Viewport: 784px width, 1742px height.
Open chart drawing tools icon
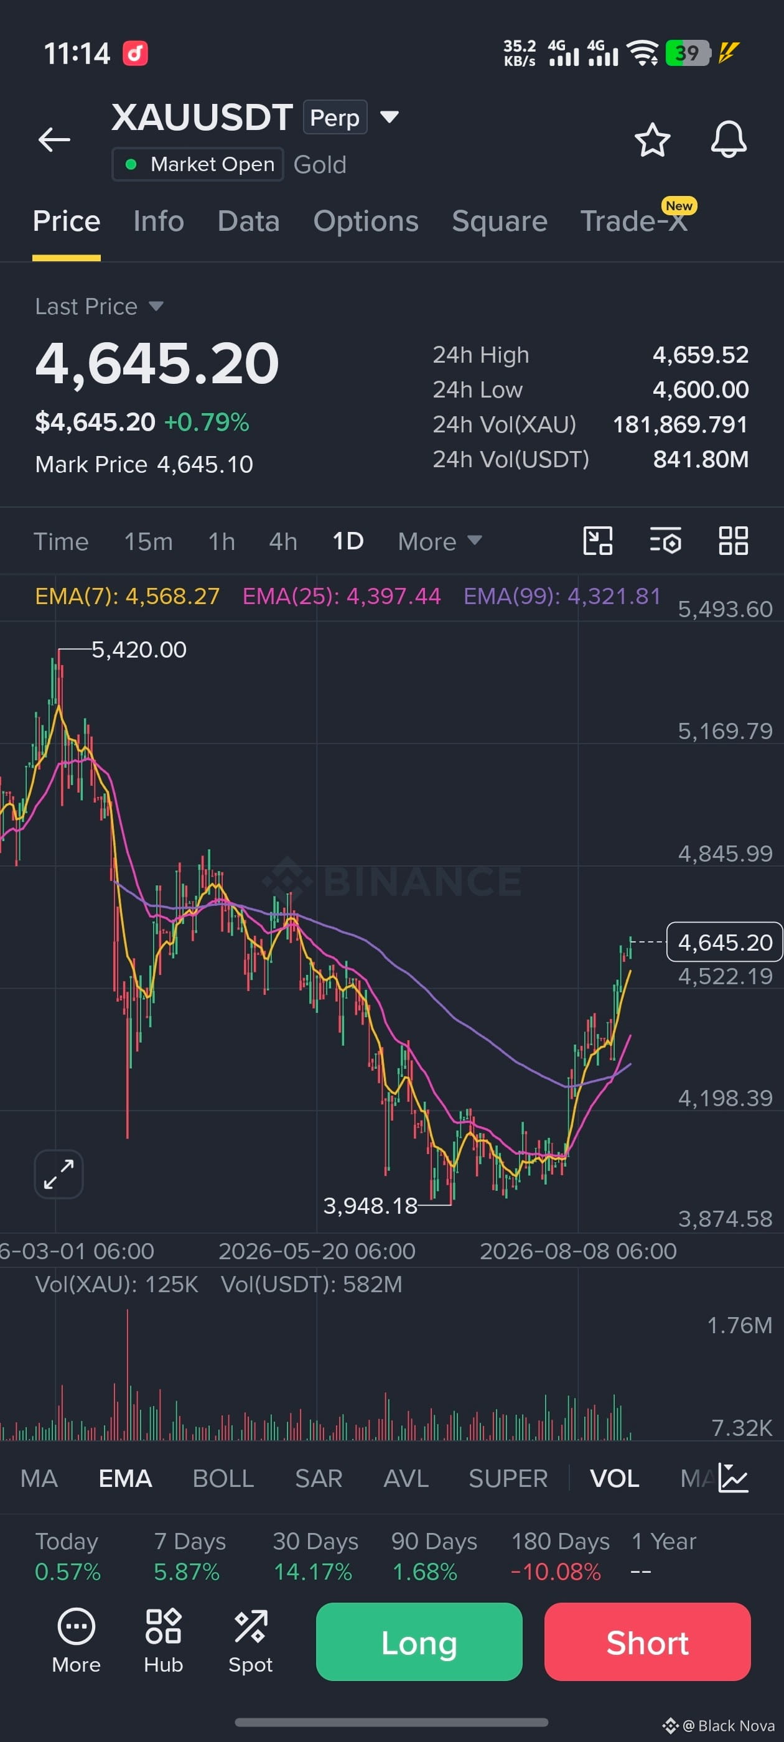click(x=598, y=541)
